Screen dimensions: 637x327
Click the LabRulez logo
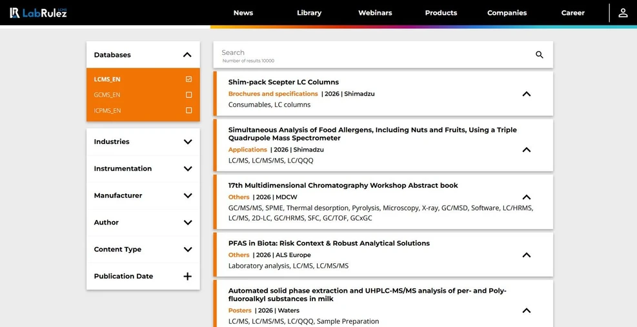point(38,13)
